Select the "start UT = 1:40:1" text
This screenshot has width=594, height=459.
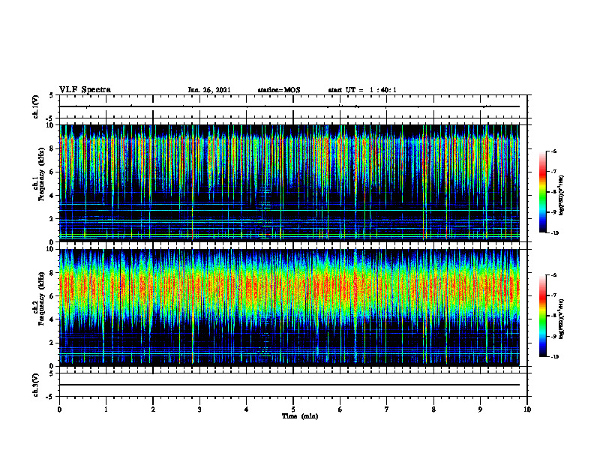(362, 90)
